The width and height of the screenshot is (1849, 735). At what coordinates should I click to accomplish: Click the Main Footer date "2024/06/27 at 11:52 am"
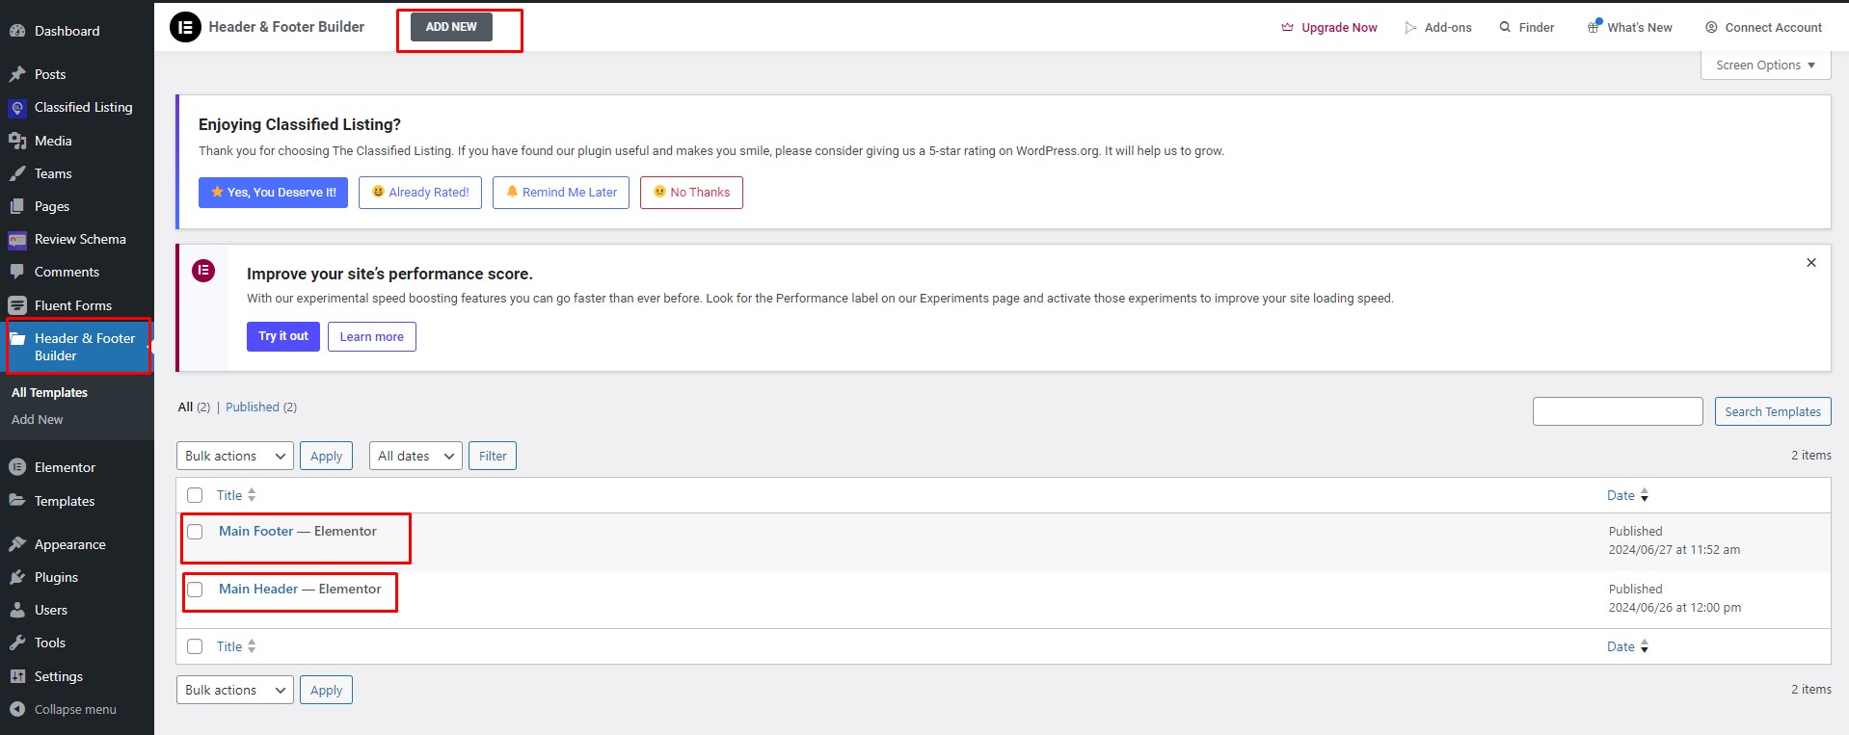(1675, 550)
